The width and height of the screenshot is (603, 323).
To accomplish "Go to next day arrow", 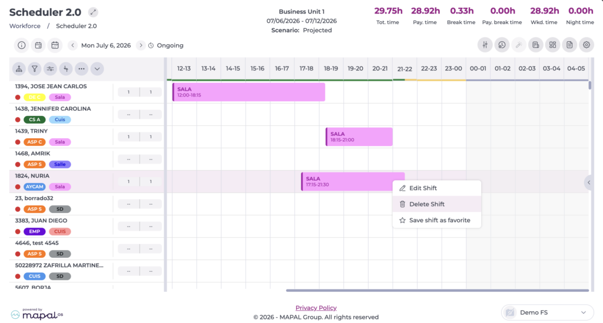I will 141,45.
